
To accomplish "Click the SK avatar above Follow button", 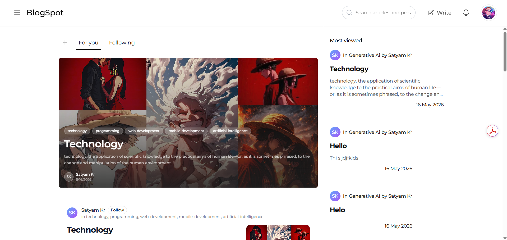I will [72, 213].
